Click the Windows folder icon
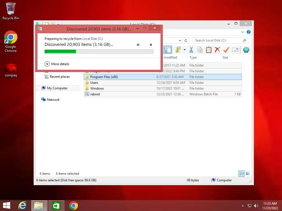Image resolution: width=282 pixels, height=211 pixels. [87, 88]
